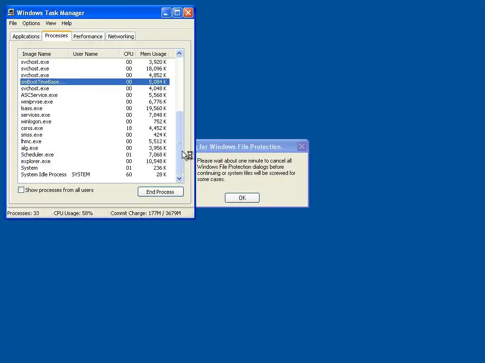Image resolution: width=485 pixels, height=363 pixels.
Task: Close the Windows File Protection dialog
Action: click(302, 147)
